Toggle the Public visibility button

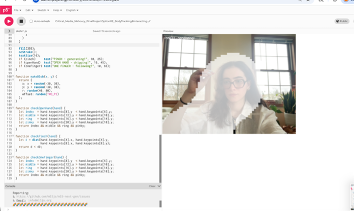[342, 21]
